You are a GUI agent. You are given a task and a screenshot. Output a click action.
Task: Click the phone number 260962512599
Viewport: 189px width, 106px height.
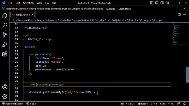coord(64,69)
